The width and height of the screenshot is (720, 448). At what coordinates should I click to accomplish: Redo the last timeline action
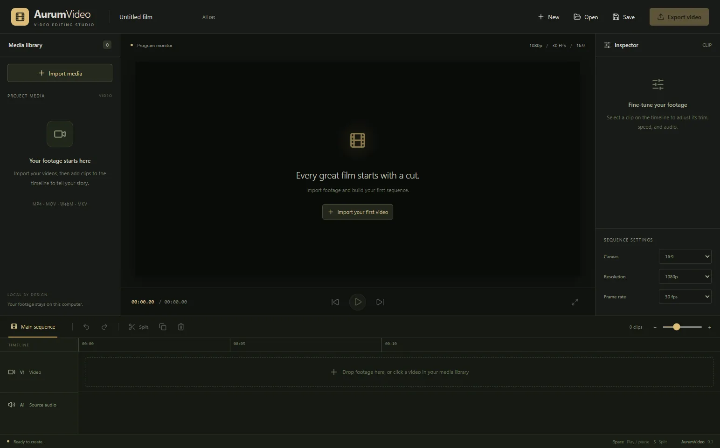click(104, 327)
